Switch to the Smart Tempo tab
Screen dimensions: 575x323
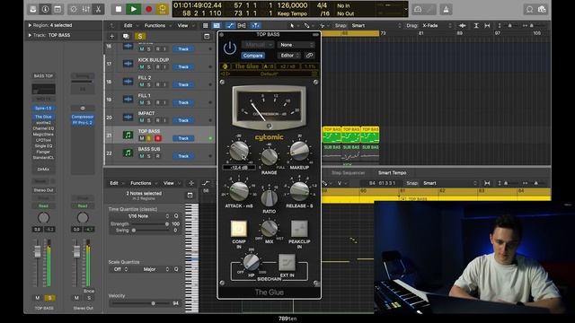(392, 173)
